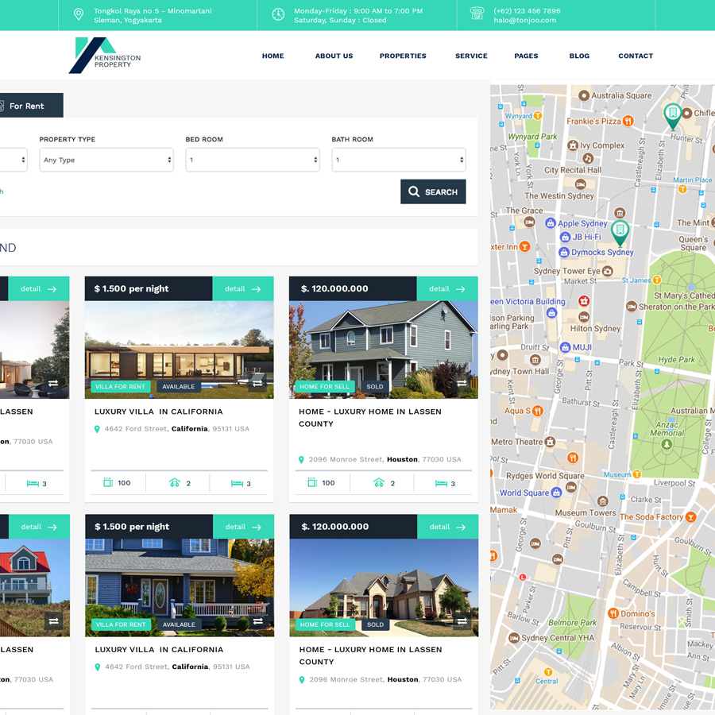
Task: Click SOLD badge on first row home
Action: click(x=375, y=386)
